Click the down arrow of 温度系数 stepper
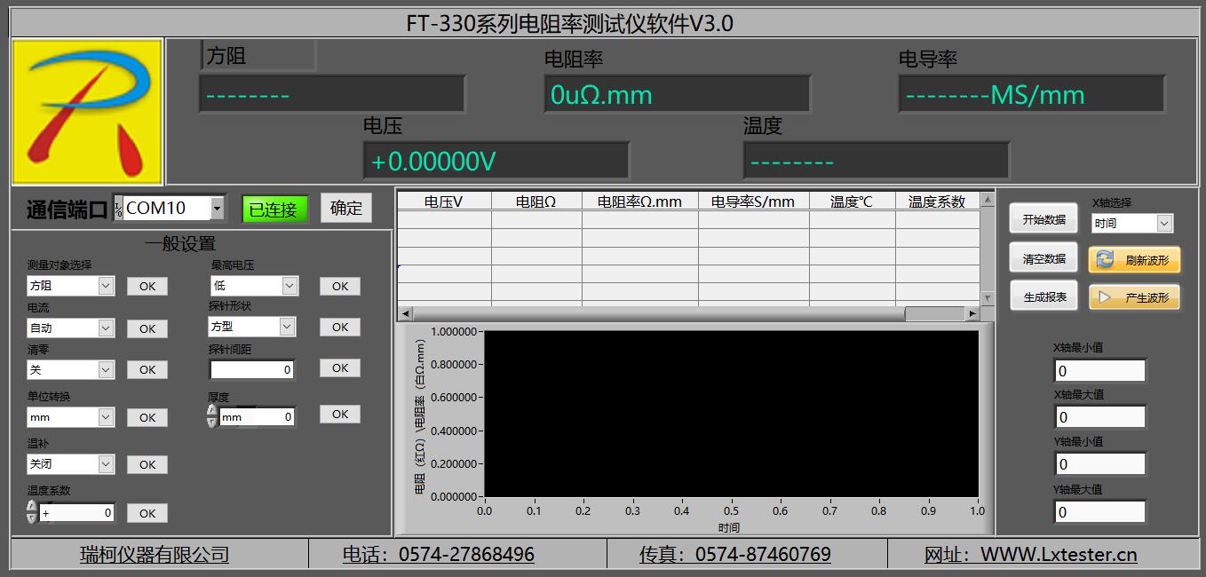 point(31,518)
